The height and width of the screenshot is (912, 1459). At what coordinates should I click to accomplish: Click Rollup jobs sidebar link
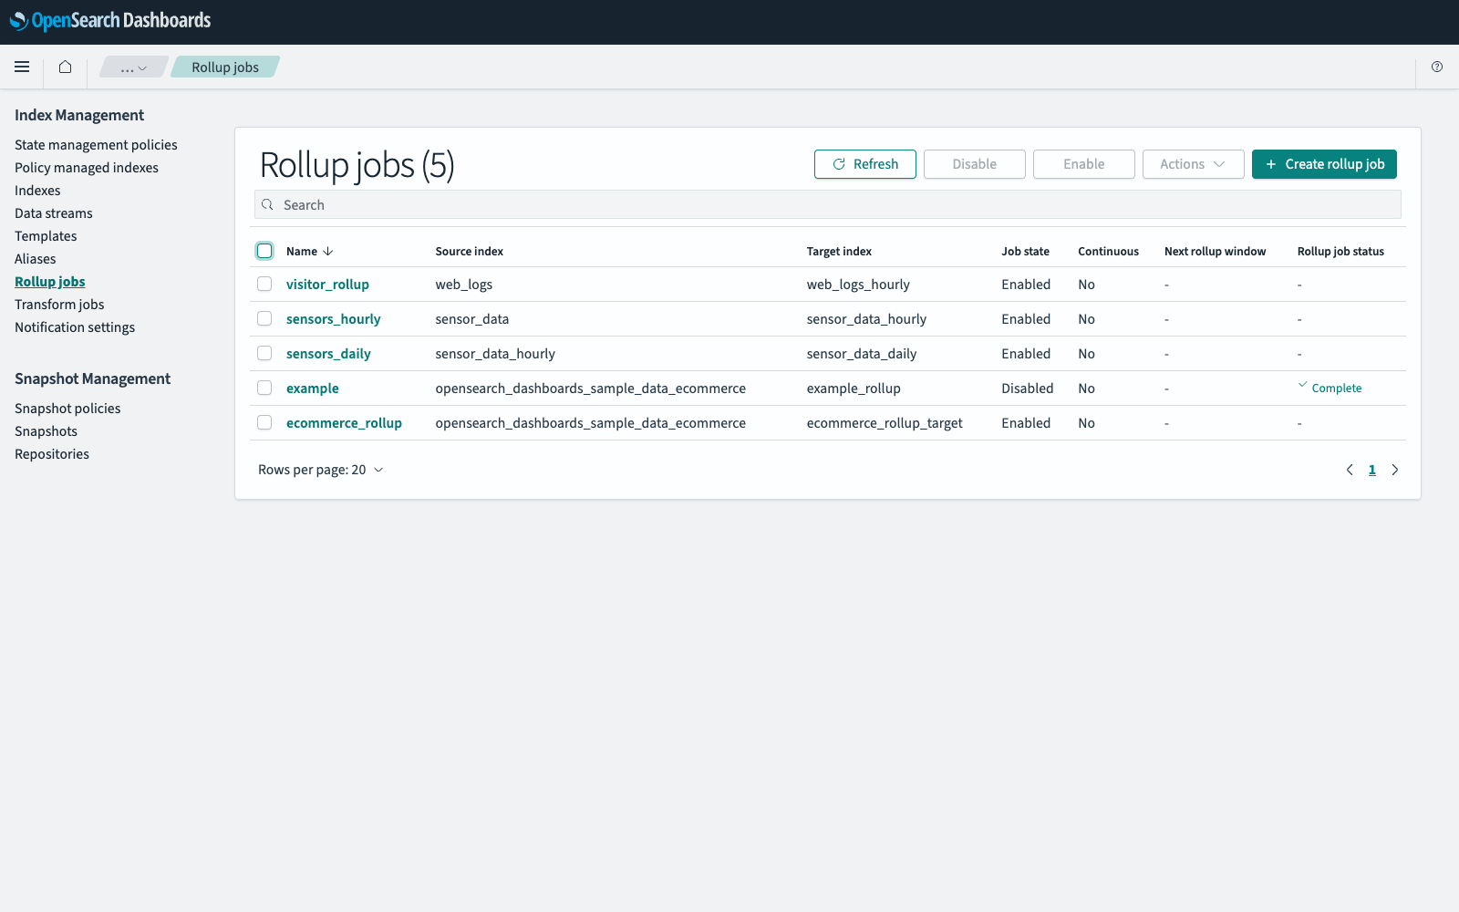50,282
